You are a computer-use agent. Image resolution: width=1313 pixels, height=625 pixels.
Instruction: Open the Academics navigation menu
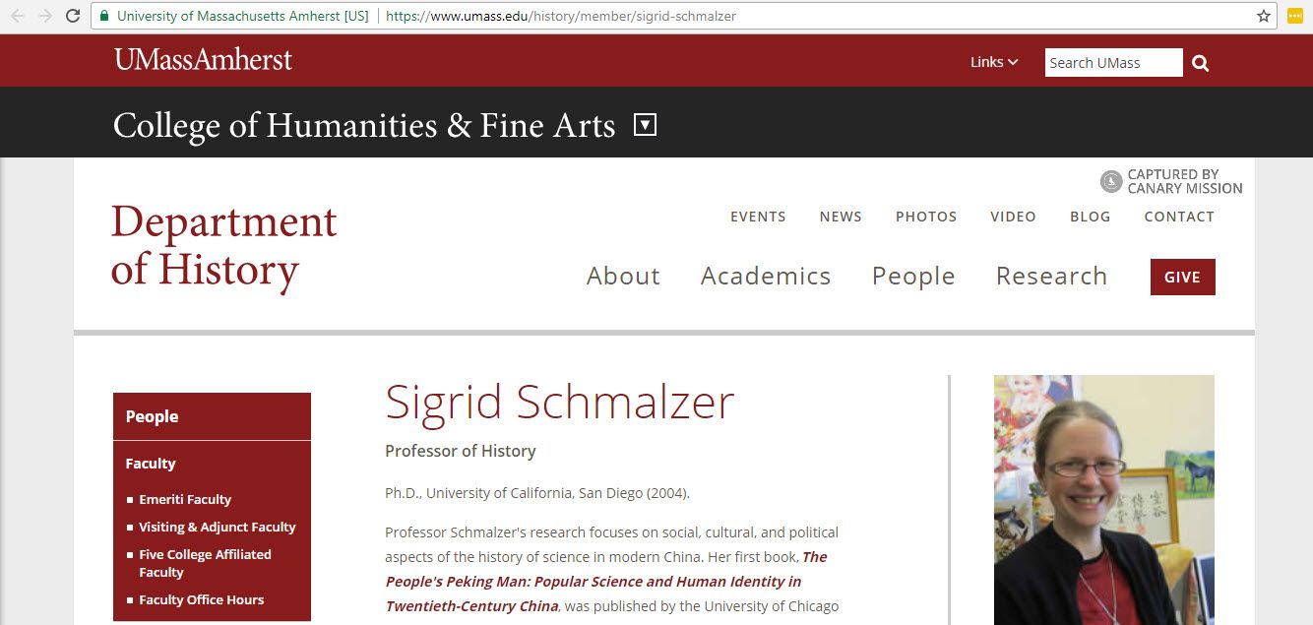pos(766,277)
